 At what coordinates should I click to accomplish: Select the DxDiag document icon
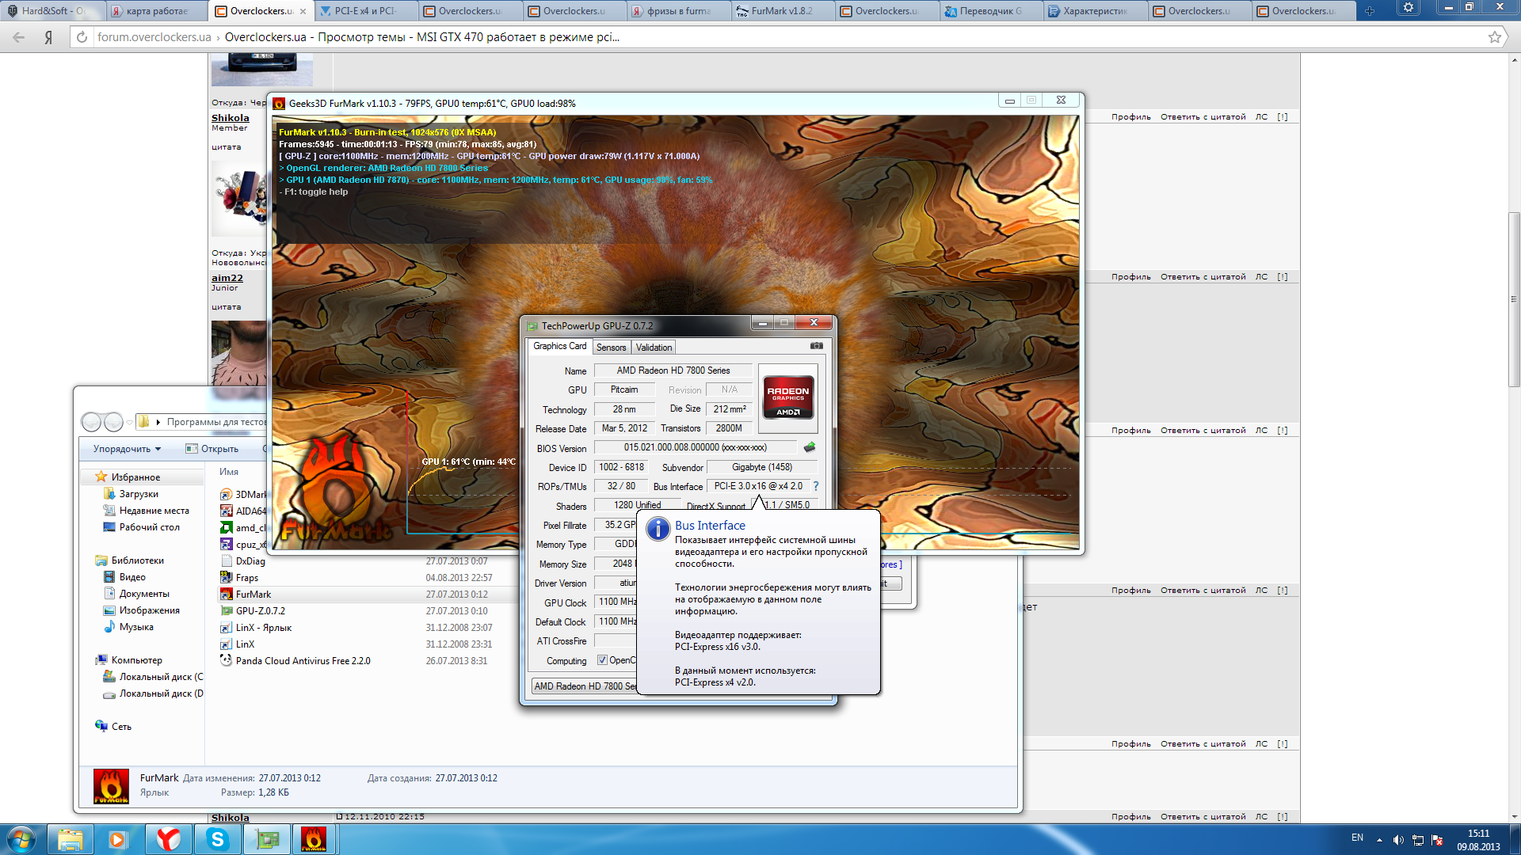pyautogui.click(x=227, y=561)
